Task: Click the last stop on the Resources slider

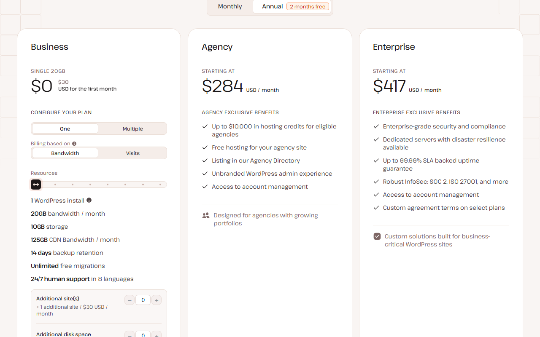Action: (x=160, y=185)
